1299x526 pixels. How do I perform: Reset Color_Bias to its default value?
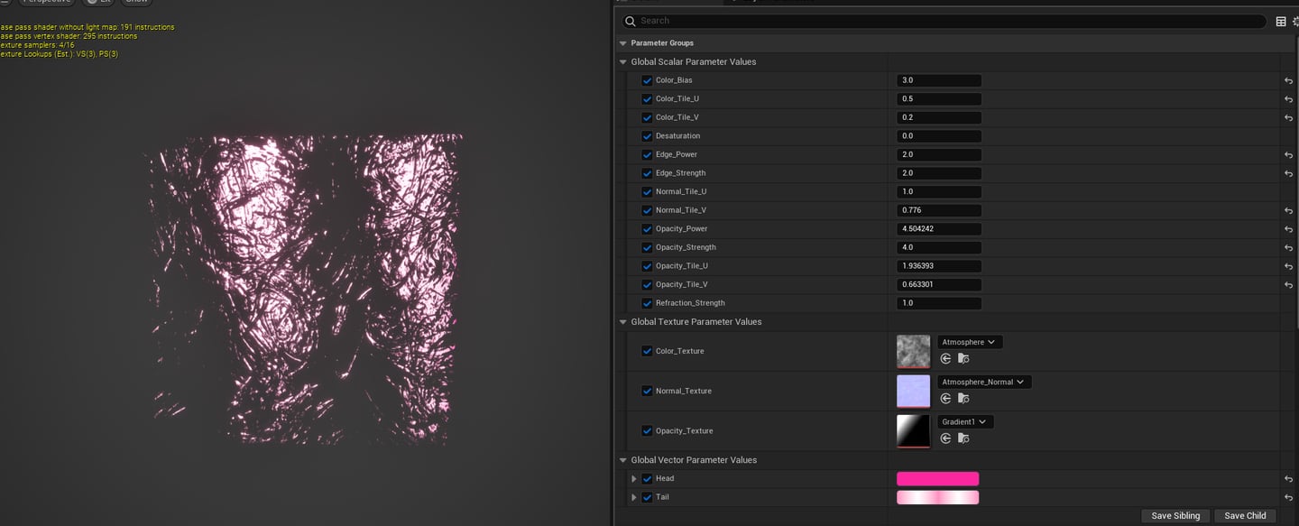click(1288, 80)
